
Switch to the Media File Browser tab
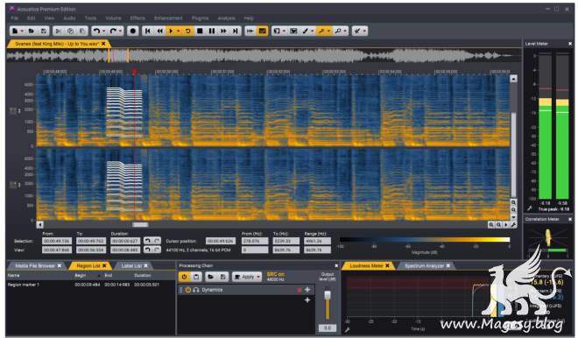(x=35, y=265)
